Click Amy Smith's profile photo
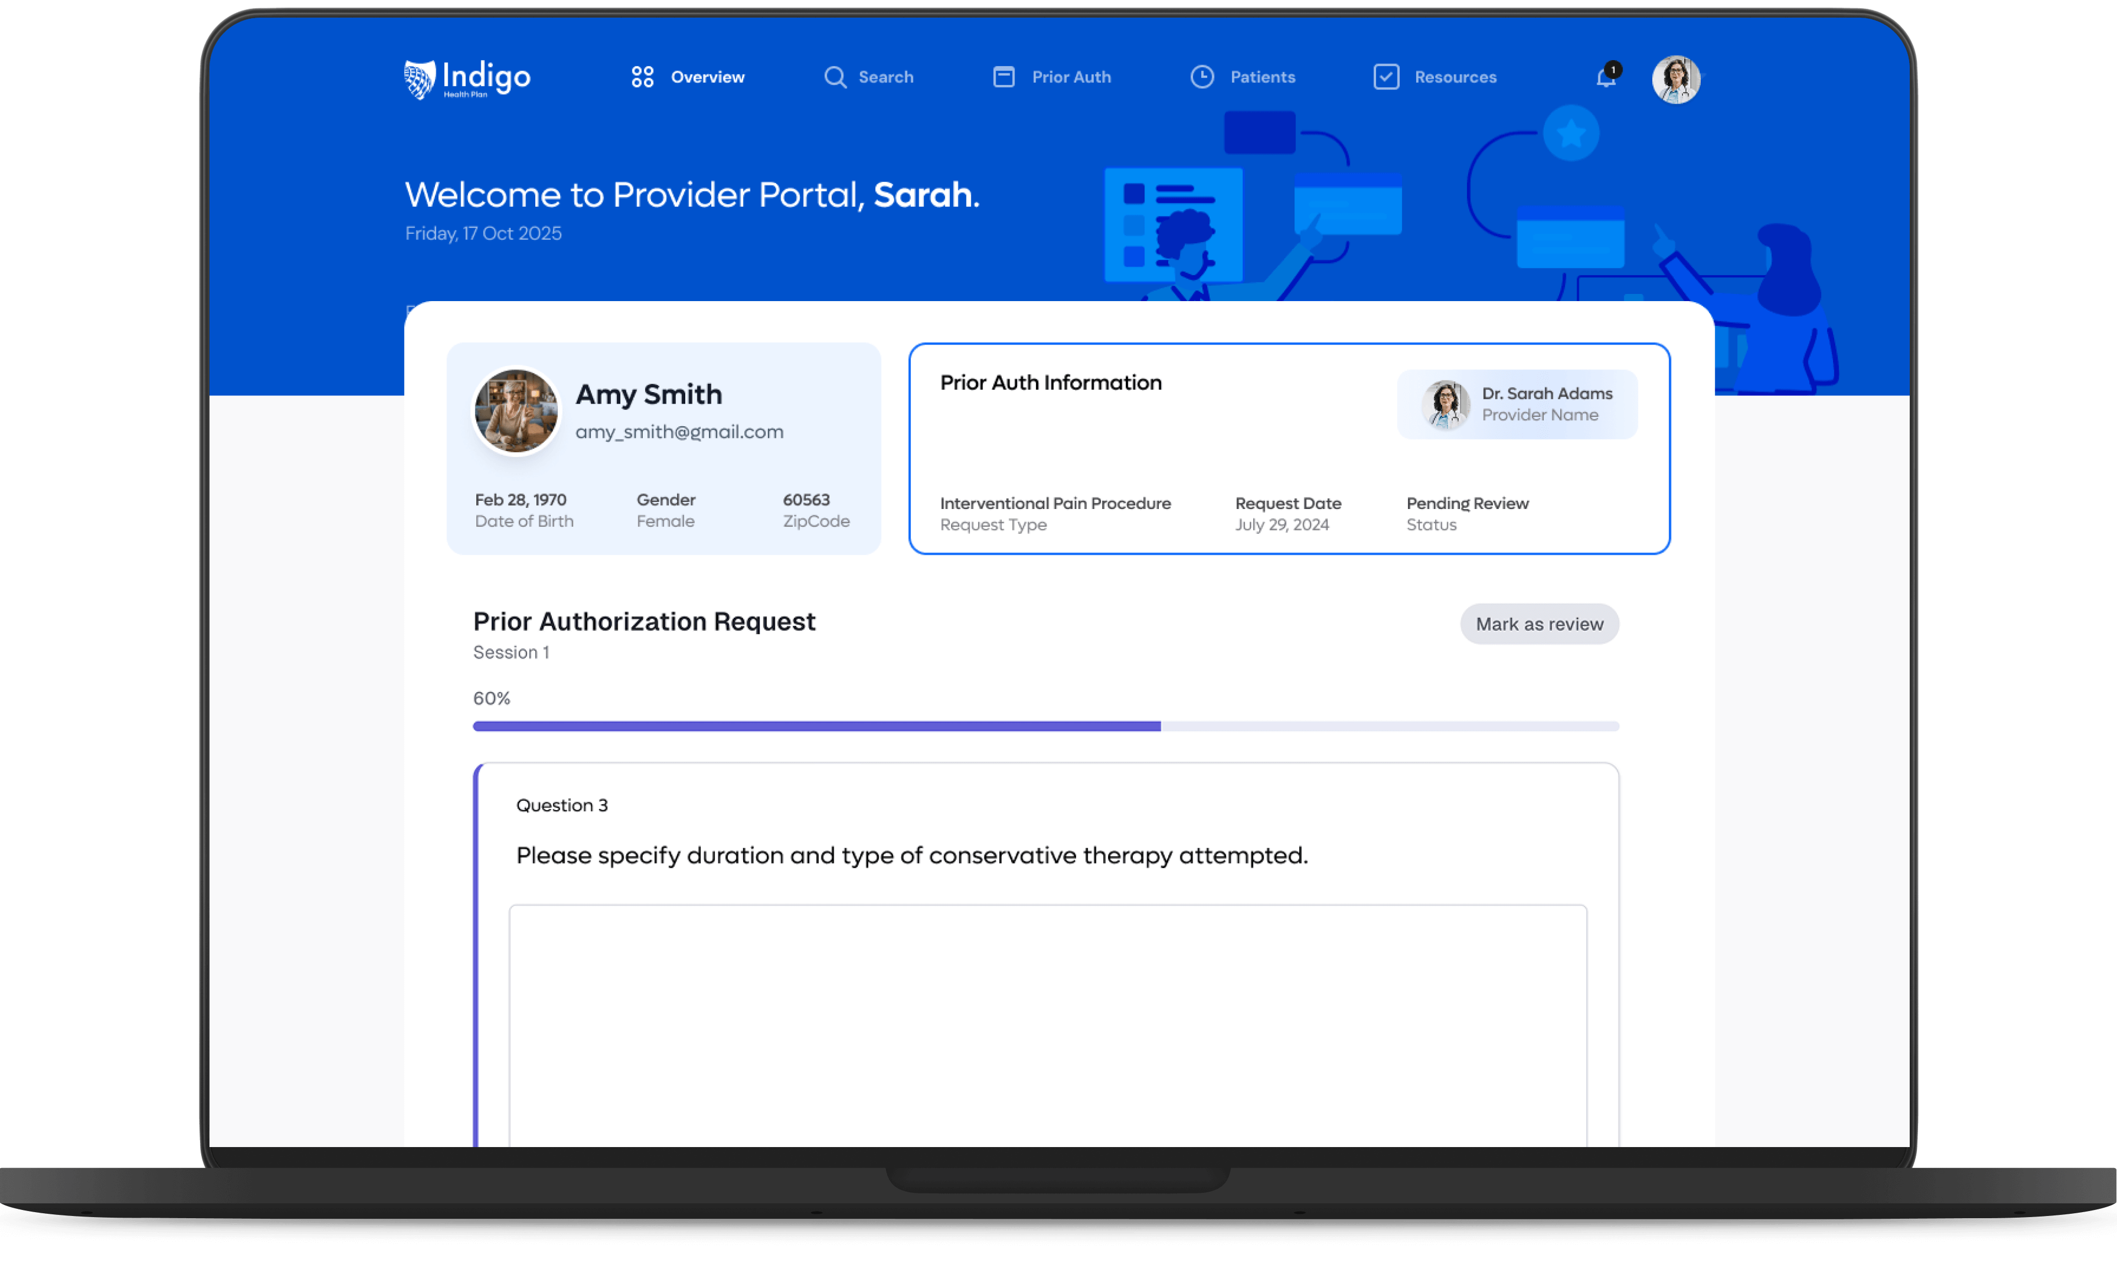 click(516, 411)
